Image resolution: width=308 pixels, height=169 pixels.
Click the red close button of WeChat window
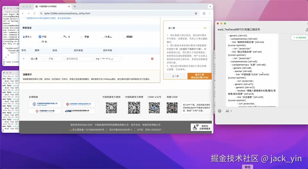pyautogui.click(x=218, y=23)
